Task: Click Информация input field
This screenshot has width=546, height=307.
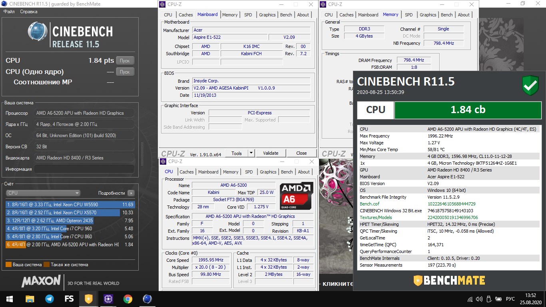Action: point(84,169)
